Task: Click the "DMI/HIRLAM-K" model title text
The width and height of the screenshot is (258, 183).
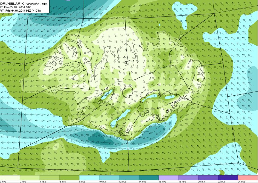Action: pyautogui.click(x=12, y=4)
